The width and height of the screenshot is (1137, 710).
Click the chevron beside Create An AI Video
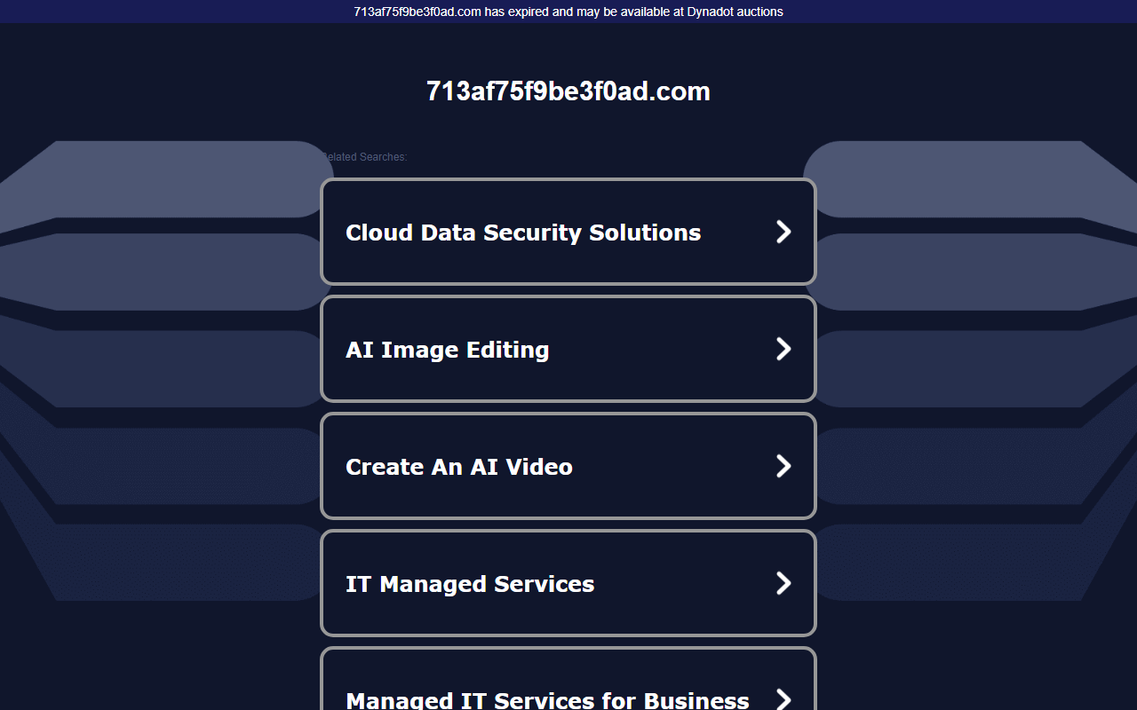(x=783, y=466)
